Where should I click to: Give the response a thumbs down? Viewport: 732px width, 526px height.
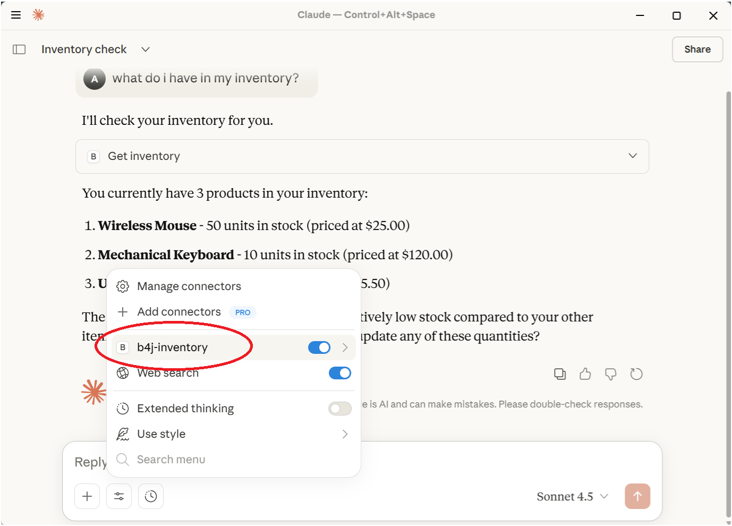pyautogui.click(x=611, y=375)
